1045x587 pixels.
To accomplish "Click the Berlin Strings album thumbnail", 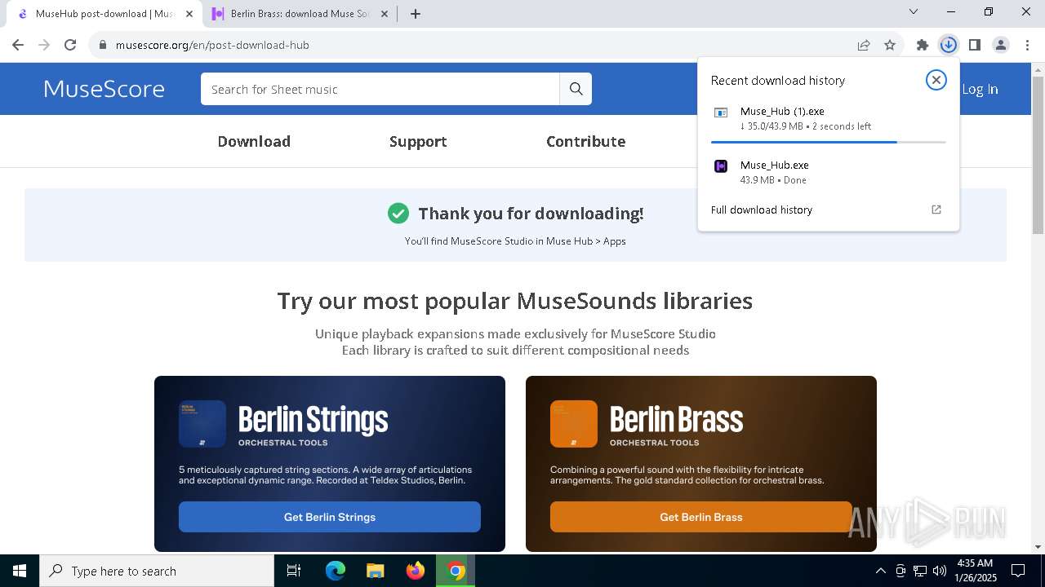I will tap(202, 424).
